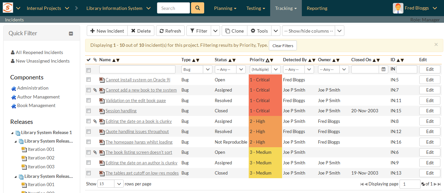This screenshot has height=193, width=444.
Task: Open the Type filter dropdown showing Bug
Action: click(197, 69)
